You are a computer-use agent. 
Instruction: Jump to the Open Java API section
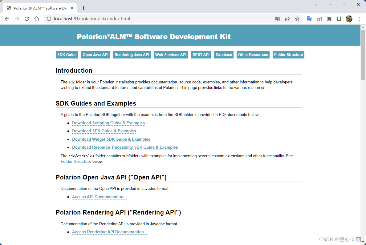(96, 55)
